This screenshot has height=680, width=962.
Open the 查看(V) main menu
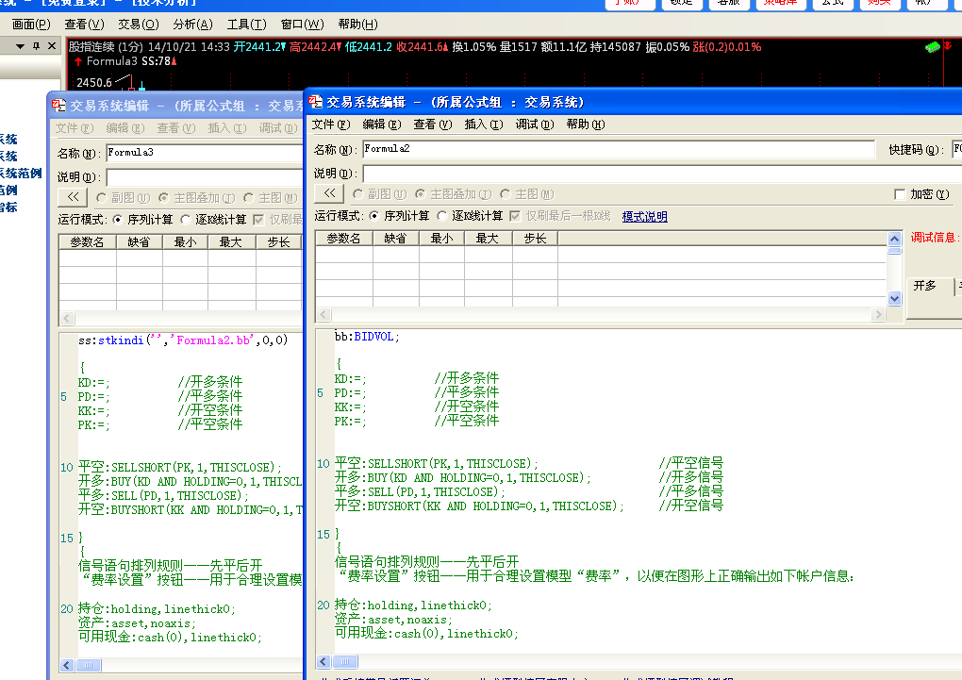(85, 25)
